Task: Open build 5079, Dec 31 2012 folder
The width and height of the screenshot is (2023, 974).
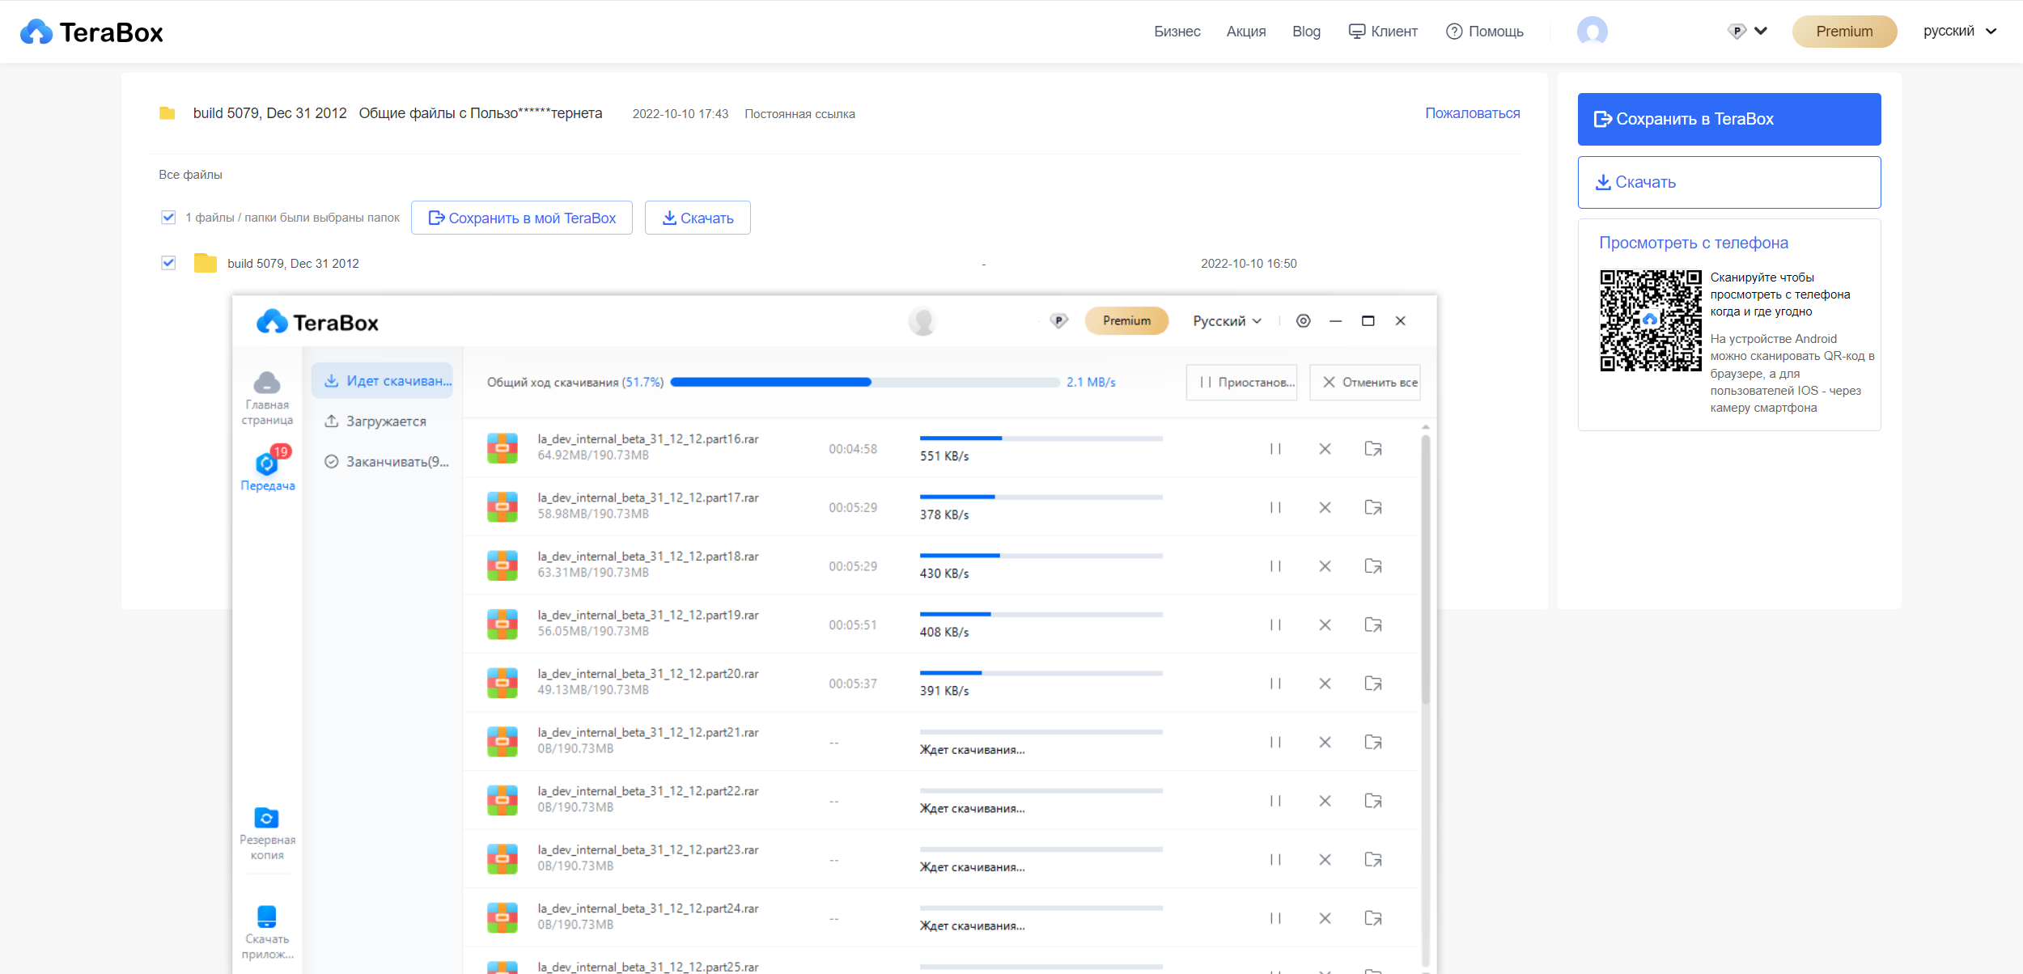Action: (293, 264)
